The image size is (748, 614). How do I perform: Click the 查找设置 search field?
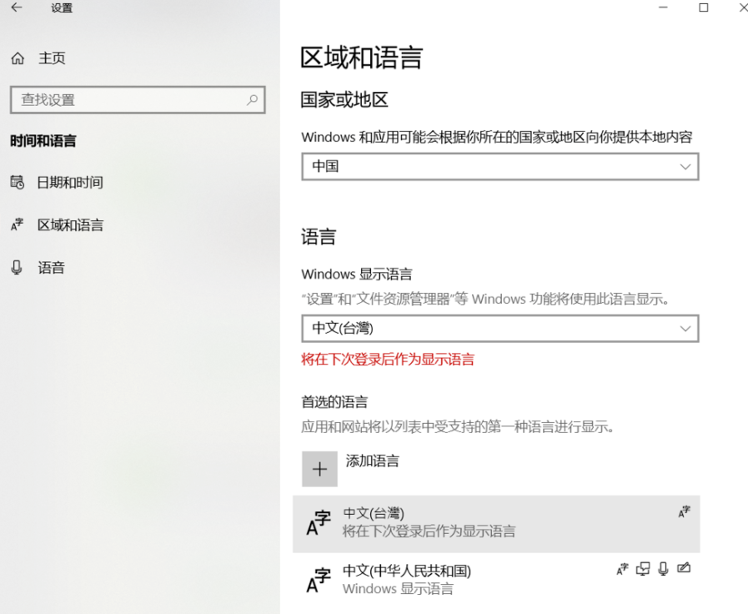(x=138, y=100)
